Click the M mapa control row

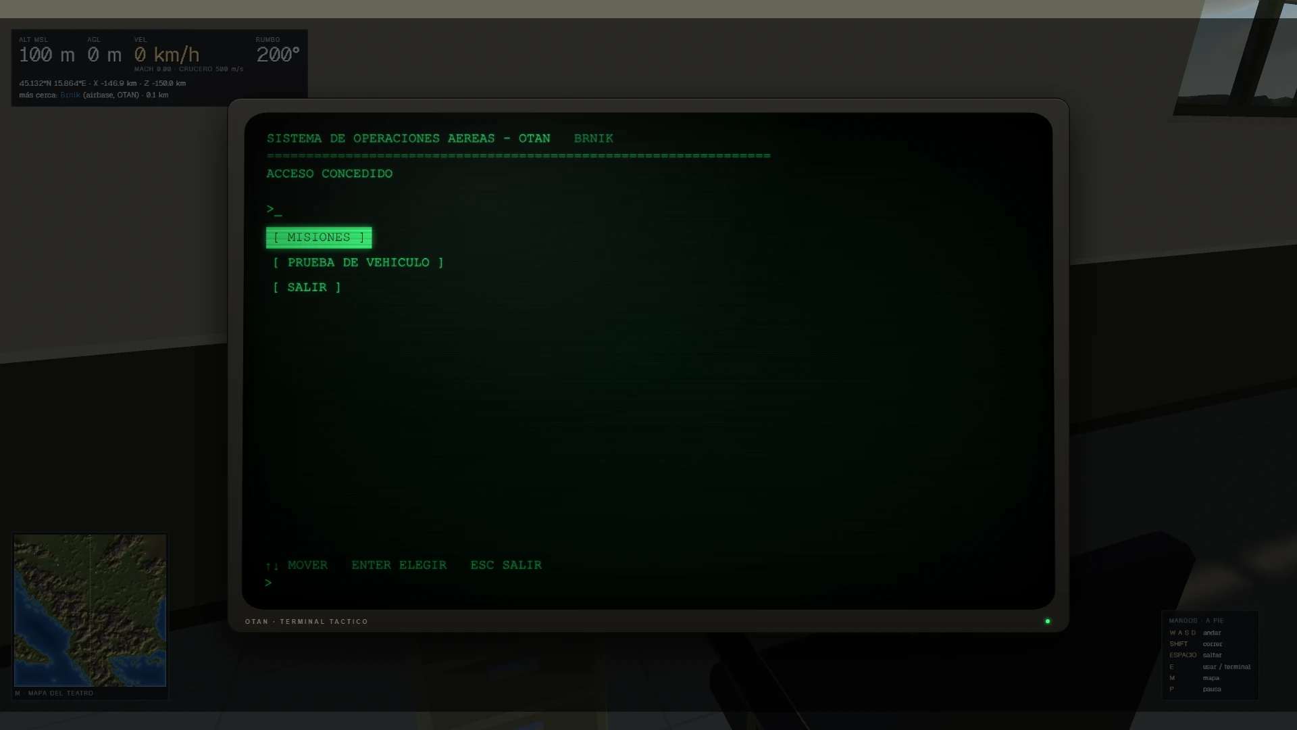pos(1209,678)
